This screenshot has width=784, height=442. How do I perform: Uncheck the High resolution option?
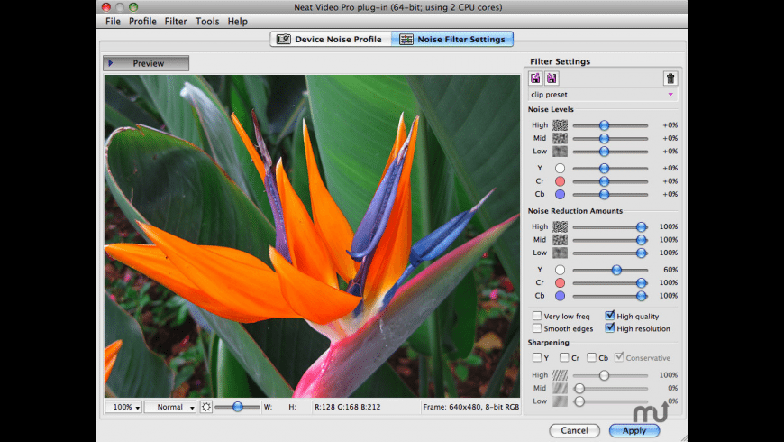point(609,327)
